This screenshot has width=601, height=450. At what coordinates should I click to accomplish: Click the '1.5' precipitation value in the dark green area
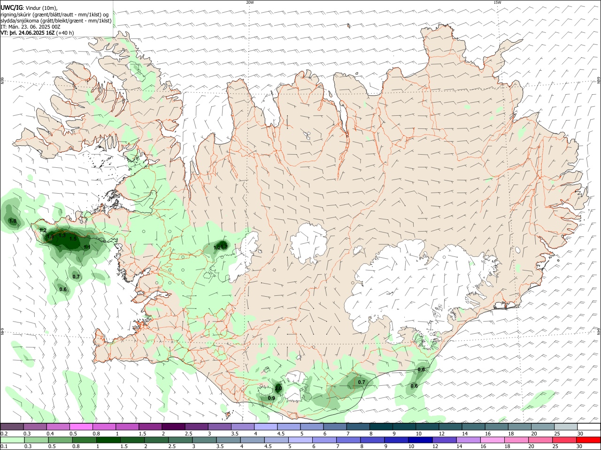coord(73,239)
